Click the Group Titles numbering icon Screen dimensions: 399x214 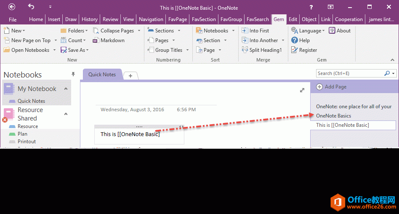coord(151,50)
